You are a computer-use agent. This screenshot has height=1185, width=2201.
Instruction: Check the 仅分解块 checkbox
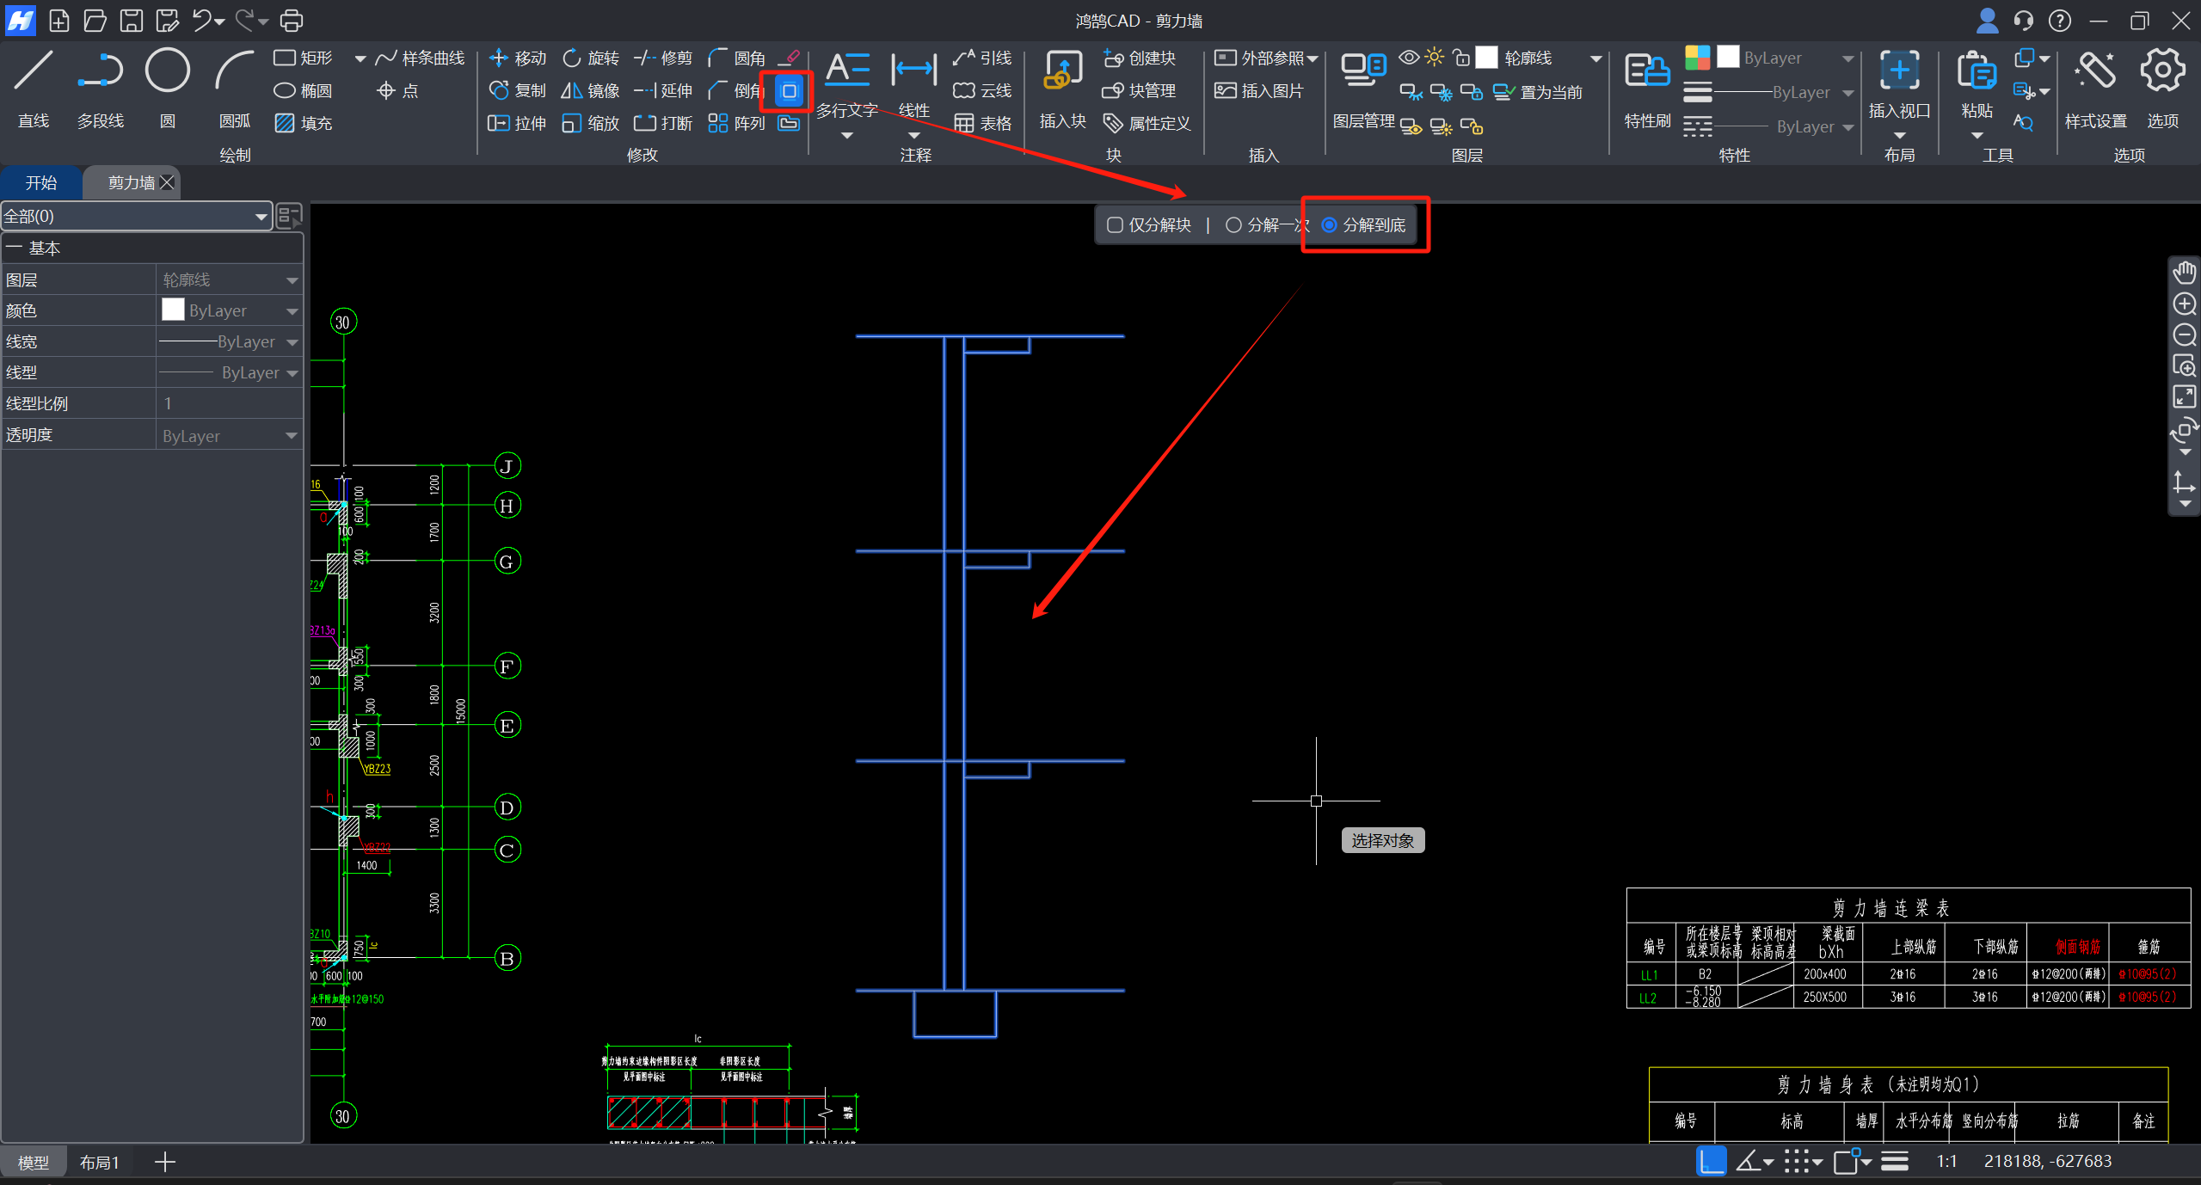coord(1115,225)
